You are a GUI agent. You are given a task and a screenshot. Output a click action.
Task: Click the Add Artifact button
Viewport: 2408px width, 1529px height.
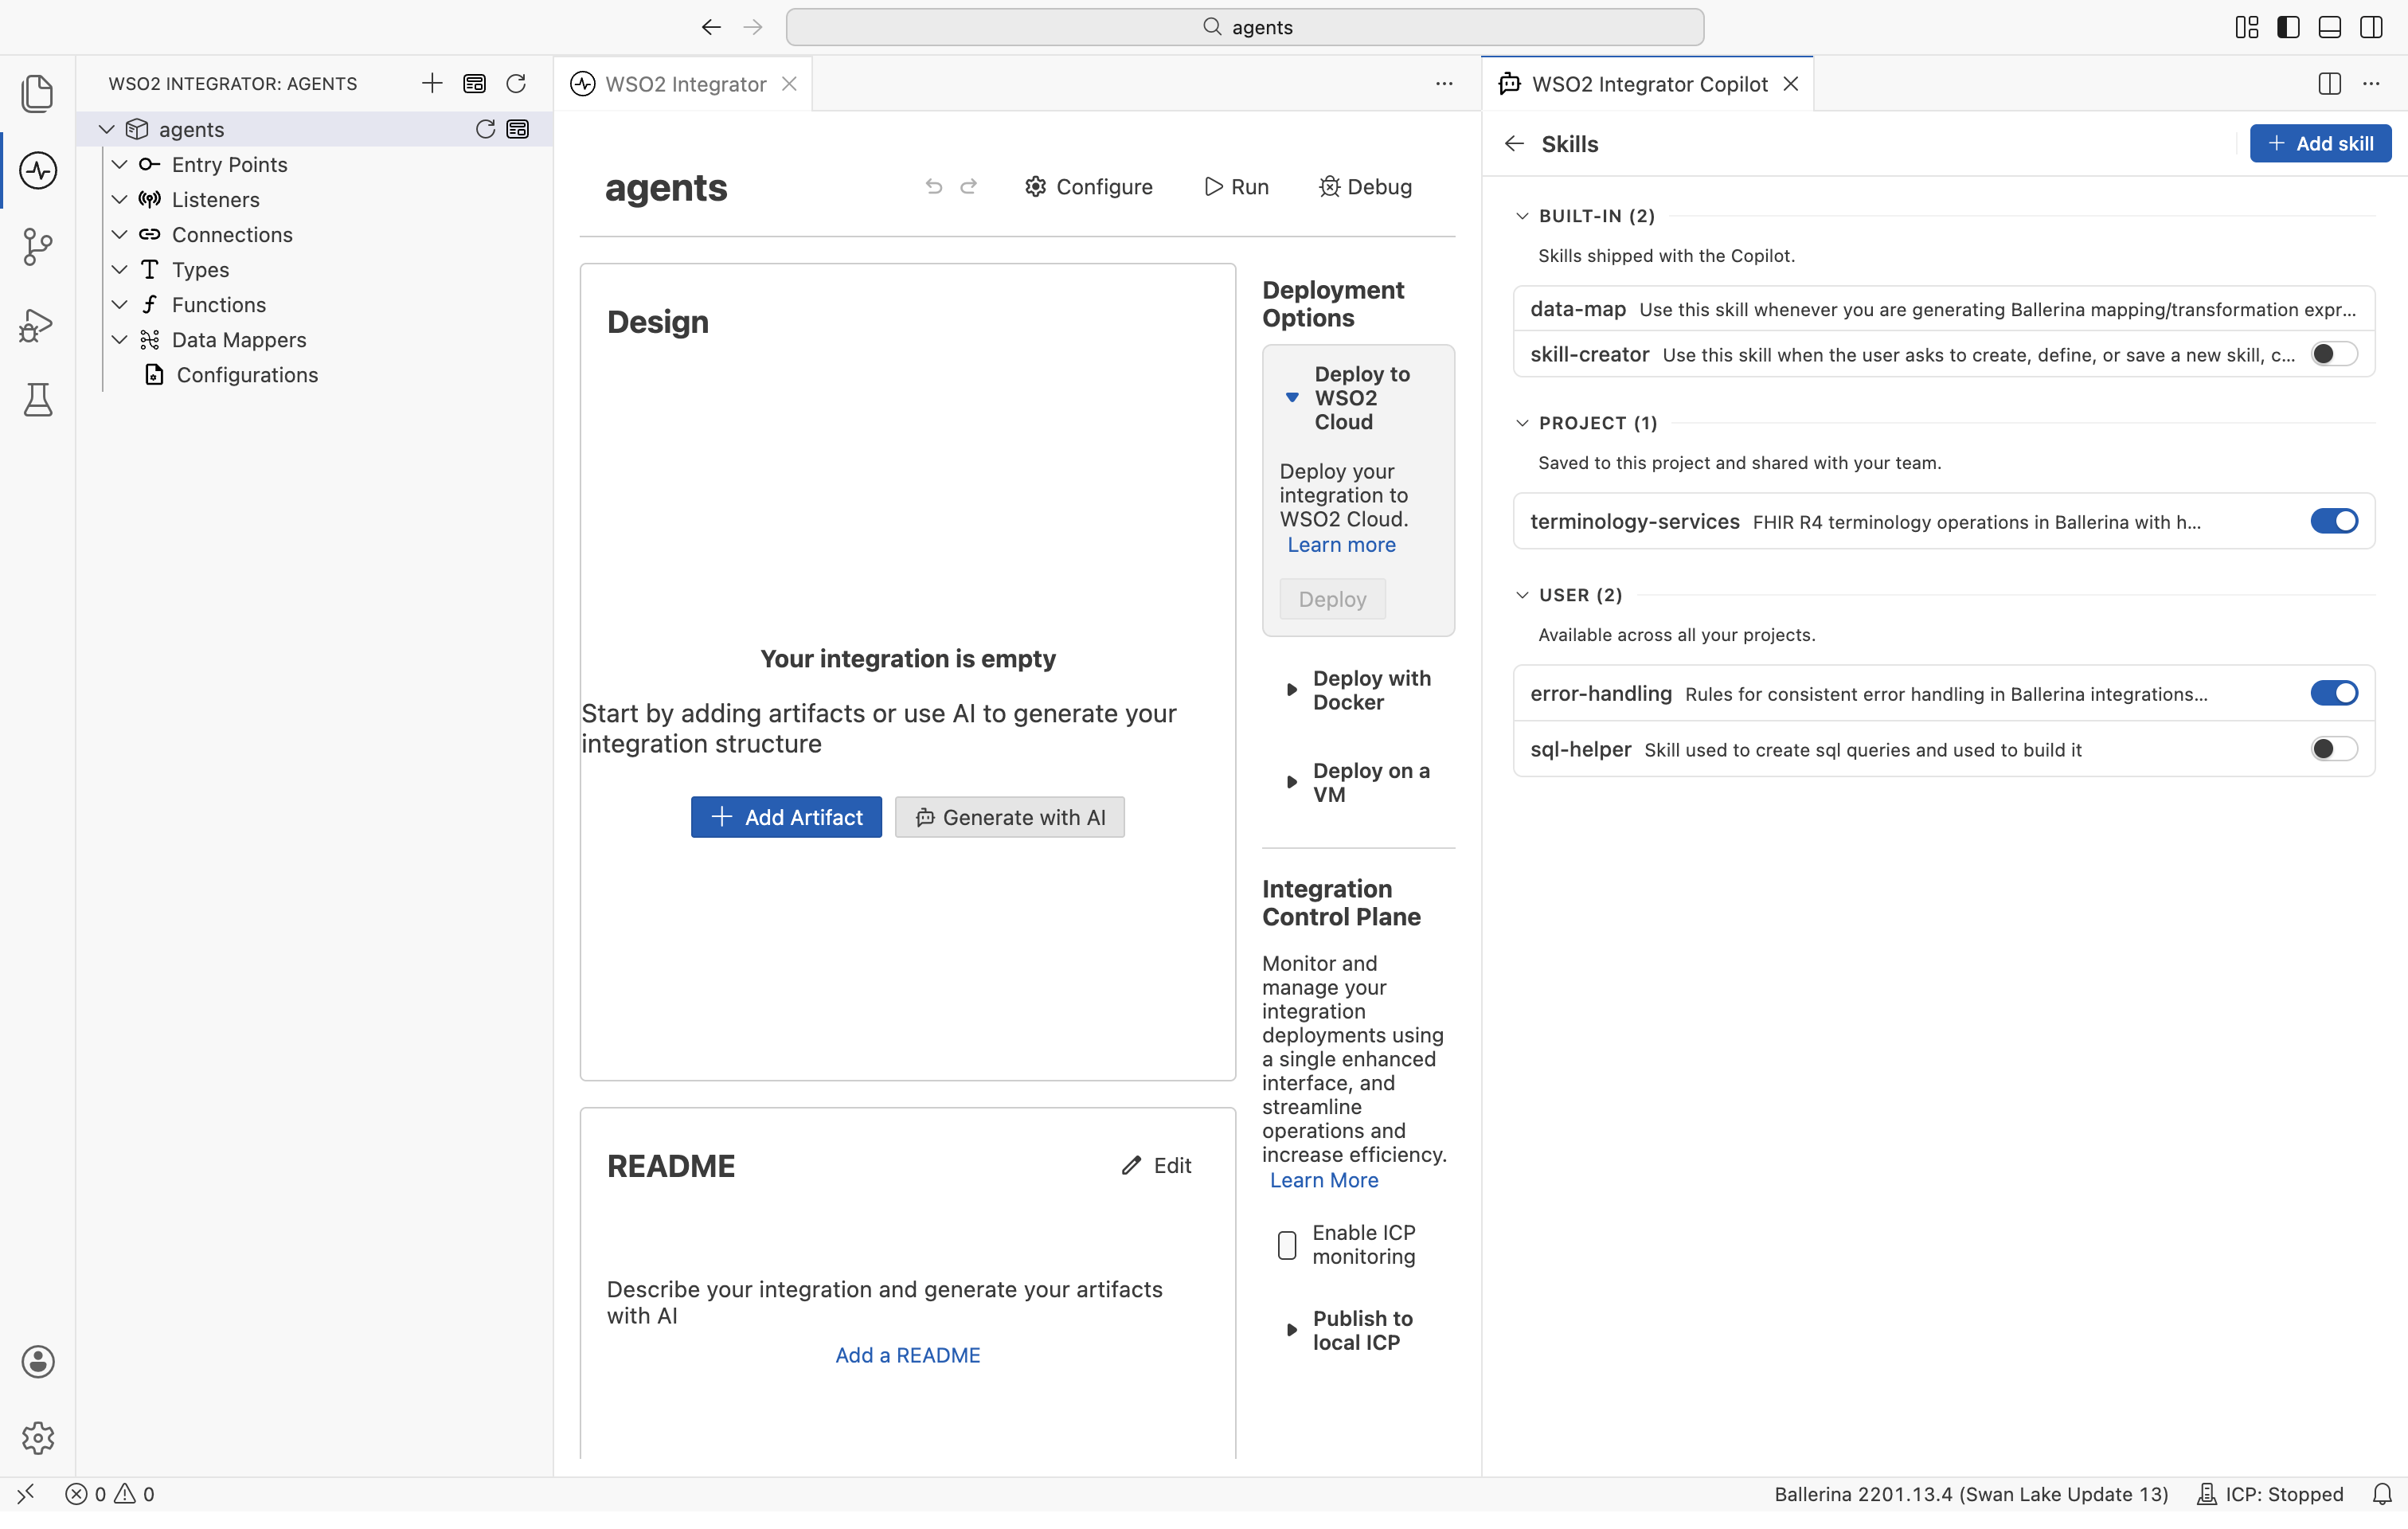[786, 817]
